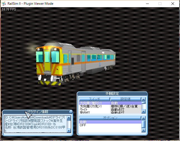This screenshot has width=180, height=141.
Task: Click the 外観設定 panel title bar
Action: pyautogui.click(x=112, y=94)
